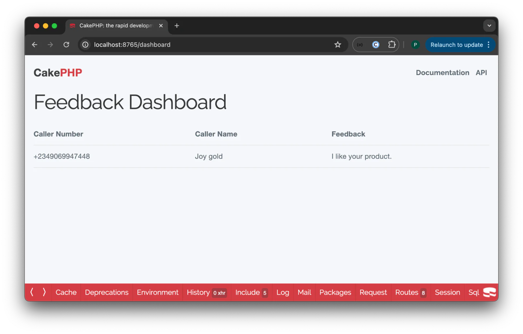Go back to the previous page
This screenshot has height=334, width=523.
pyautogui.click(x=35, y=45)
